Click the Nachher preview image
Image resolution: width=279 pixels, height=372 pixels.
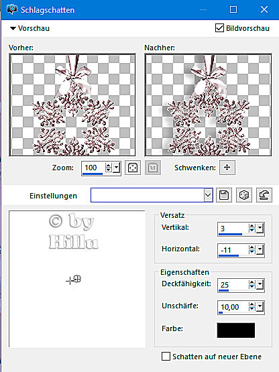[208, 105]
